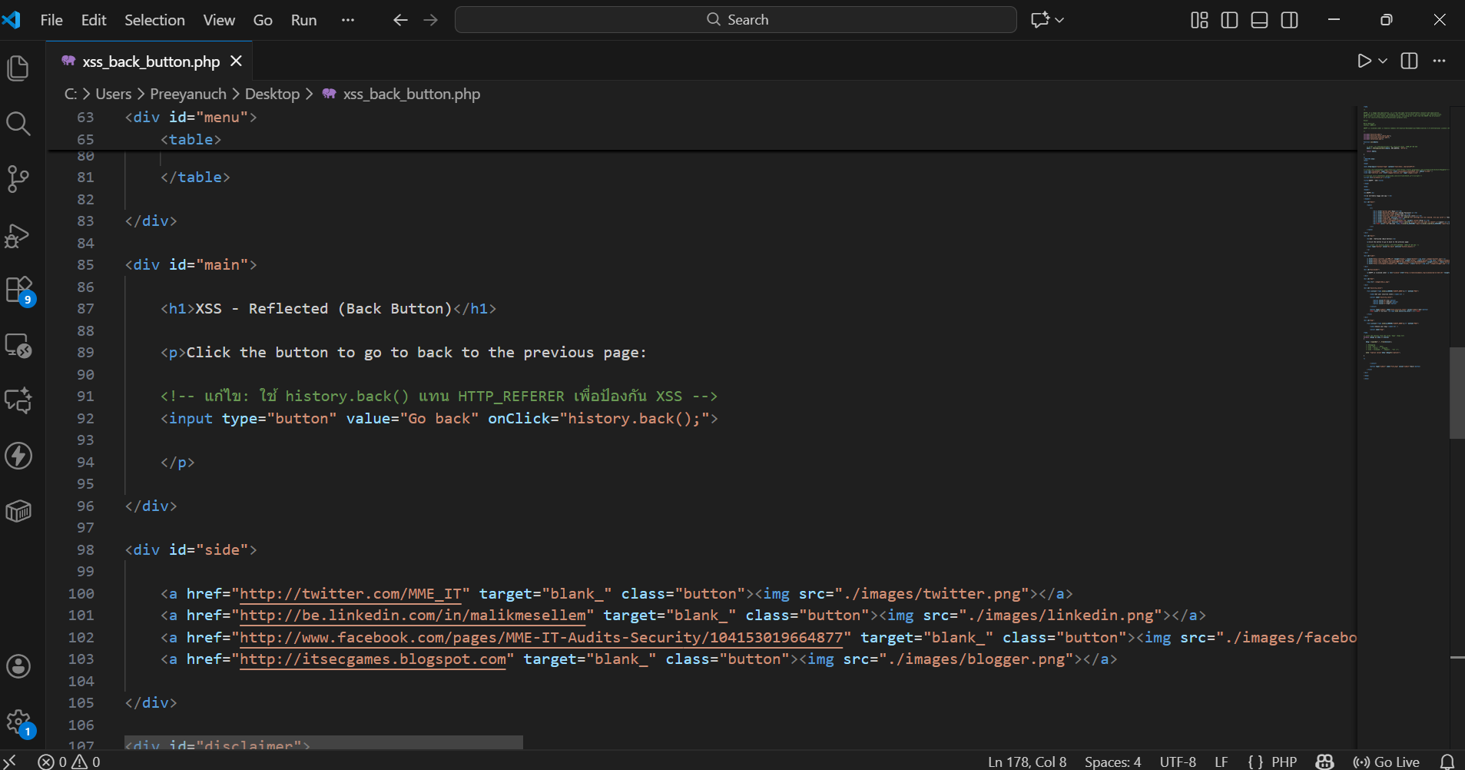Toggle the bottom panel layout button

[x=1259, y=20]
